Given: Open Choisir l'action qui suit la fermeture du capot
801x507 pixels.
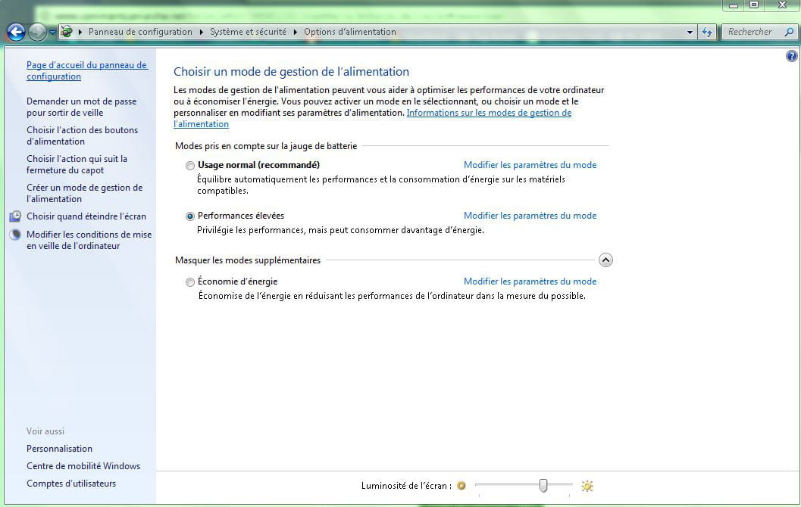Looking at the screenshot, I should 77,164.
